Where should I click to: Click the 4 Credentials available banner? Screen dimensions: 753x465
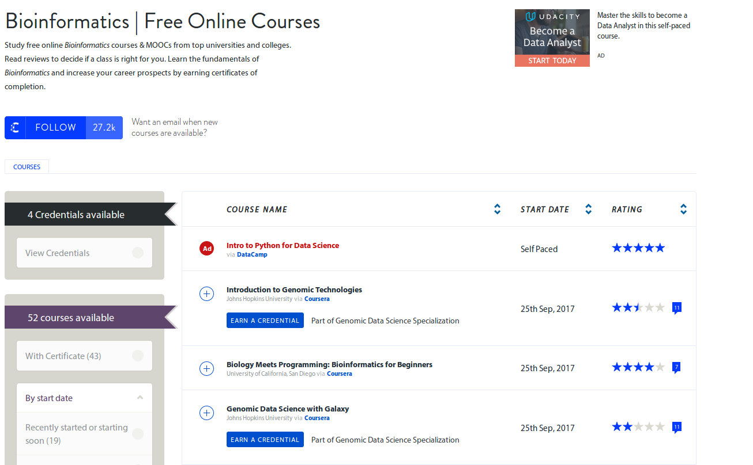(91, 215)
